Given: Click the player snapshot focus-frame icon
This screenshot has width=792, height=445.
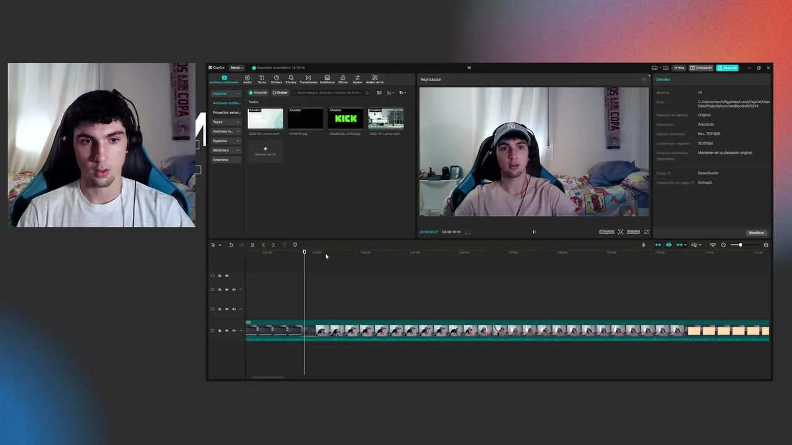Looking at the screenshot, I should click(621, 232).
